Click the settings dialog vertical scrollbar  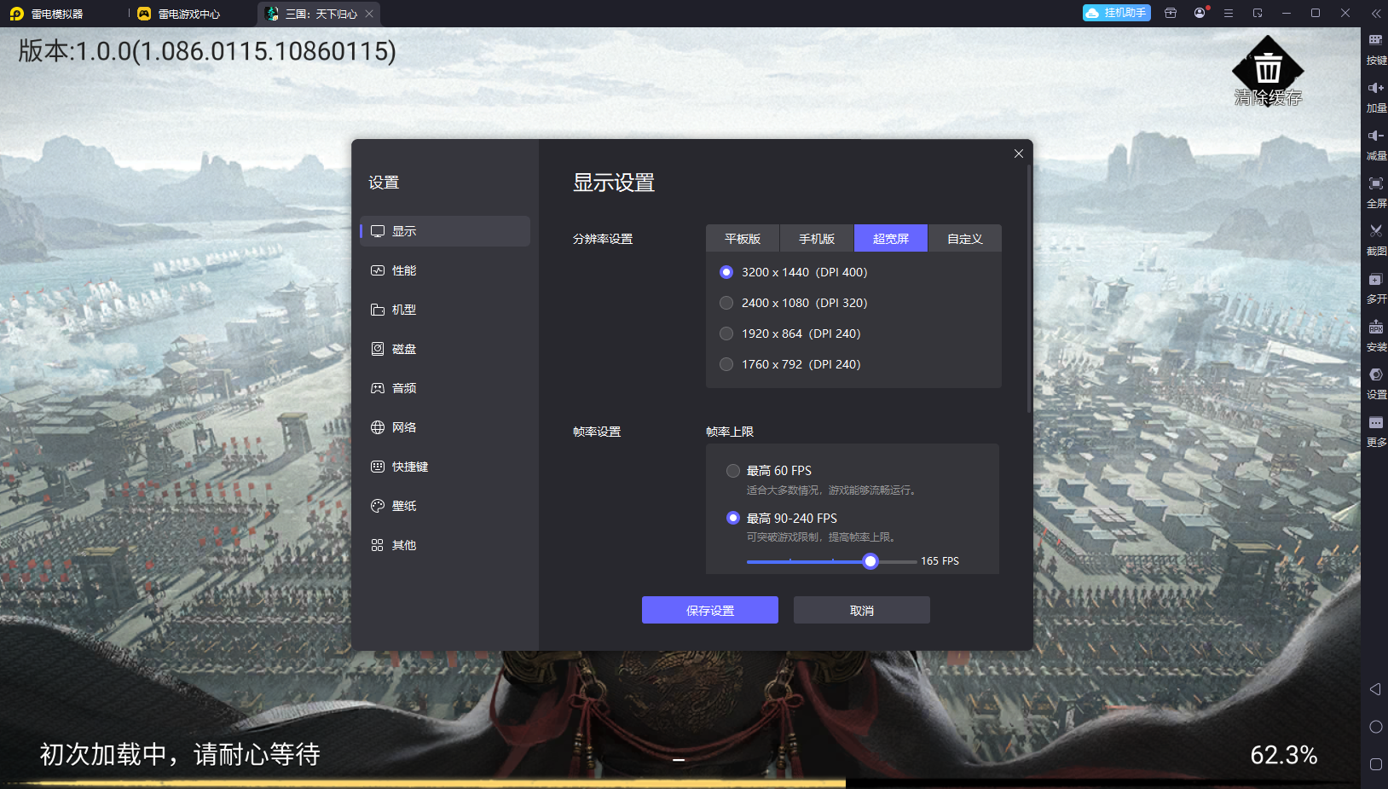point(1029,288)
